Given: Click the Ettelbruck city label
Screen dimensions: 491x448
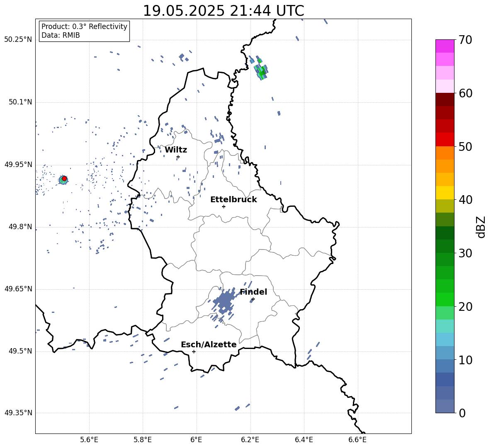Looking at the screenshot, I should [x=233, y=200].
